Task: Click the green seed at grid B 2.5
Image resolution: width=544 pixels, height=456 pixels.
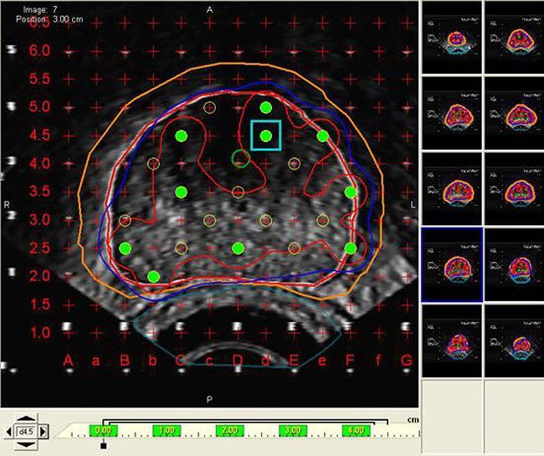Action: tap(125, 248)
